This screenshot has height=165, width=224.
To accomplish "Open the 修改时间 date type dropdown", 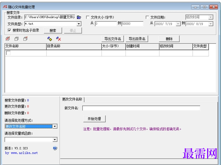I will point(210,17).
